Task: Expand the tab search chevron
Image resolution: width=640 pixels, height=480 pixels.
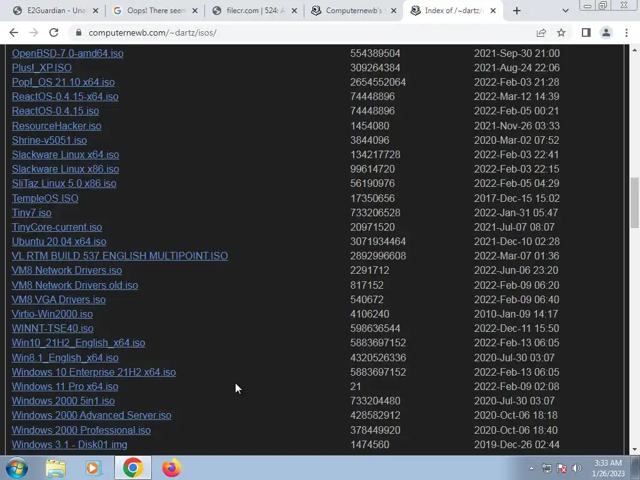Action: click(x=565, y=11)
